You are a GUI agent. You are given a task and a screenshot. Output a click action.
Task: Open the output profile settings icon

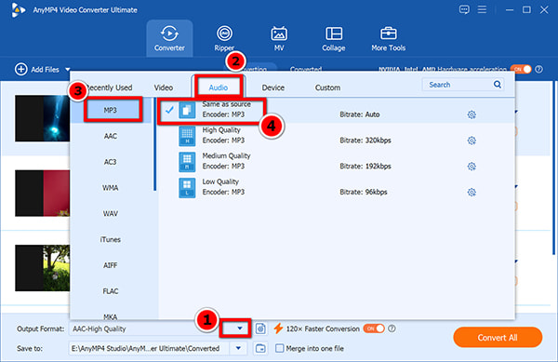[260, 328]
